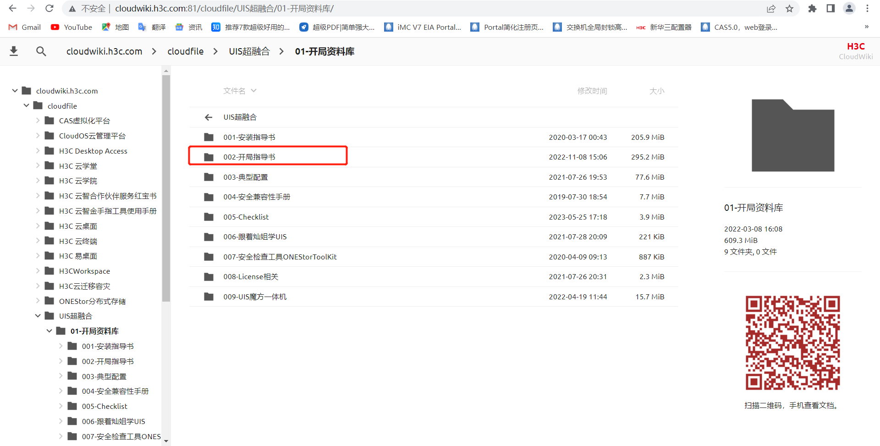Open the browser extensions puzzle icon
This screenshot has height=446, width=880.
pyautogui.click(x=812, y=9)
